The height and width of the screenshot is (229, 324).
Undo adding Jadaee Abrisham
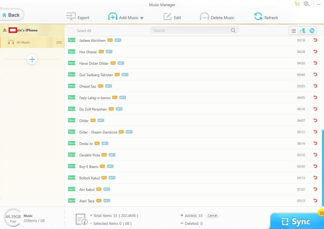point(315,40)
